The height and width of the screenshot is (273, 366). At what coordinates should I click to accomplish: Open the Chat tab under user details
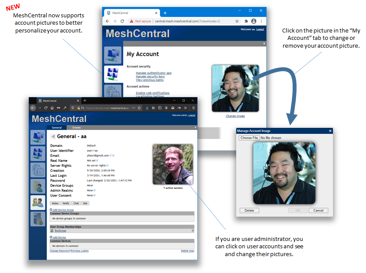click(76, 203)
